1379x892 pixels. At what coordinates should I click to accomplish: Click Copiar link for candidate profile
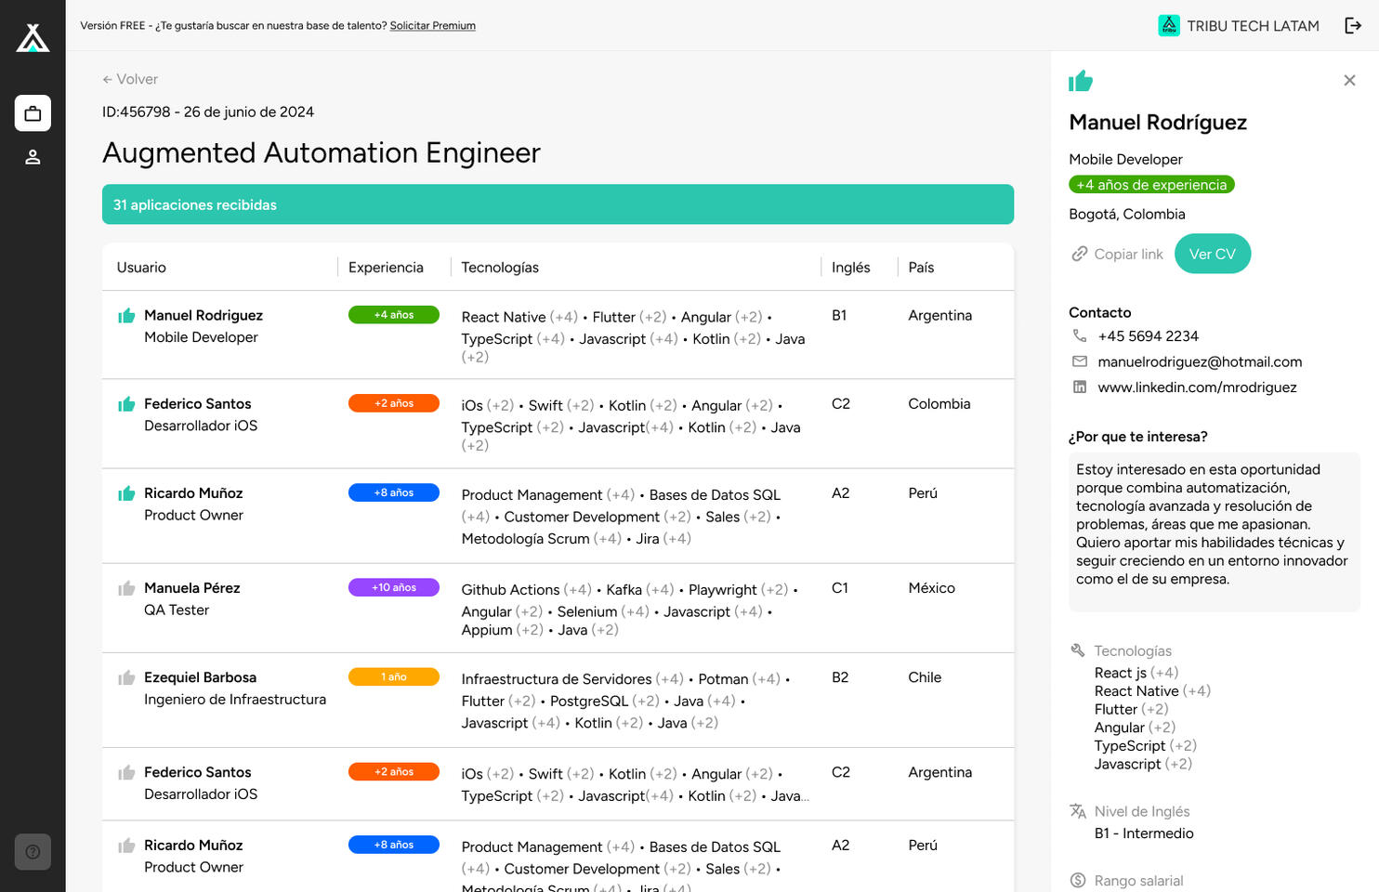coord(1117,254)
